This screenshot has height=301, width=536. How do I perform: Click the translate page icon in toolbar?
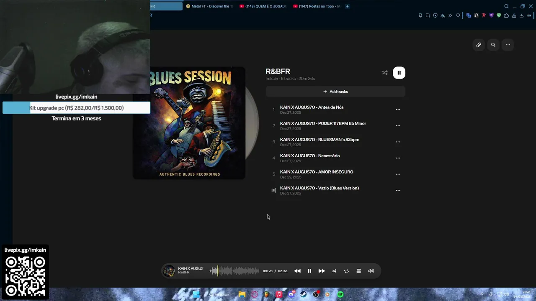tap(443, 15)
